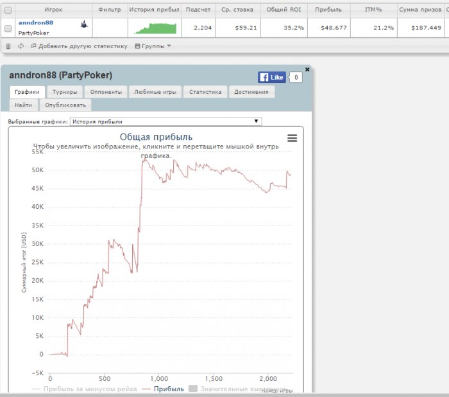449x397 pixels.
Task: Toggle the Значительные выигрыши legend entry
Action: pyautogui.click(x=237, y=389)
